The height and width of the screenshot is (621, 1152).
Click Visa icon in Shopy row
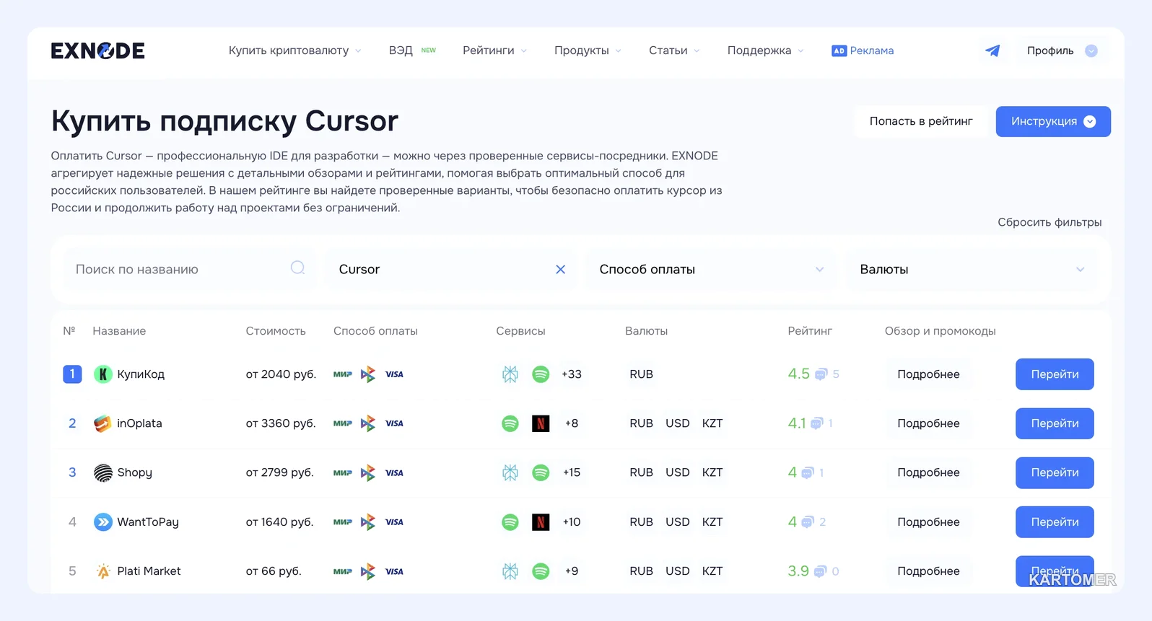click(394, 472)
